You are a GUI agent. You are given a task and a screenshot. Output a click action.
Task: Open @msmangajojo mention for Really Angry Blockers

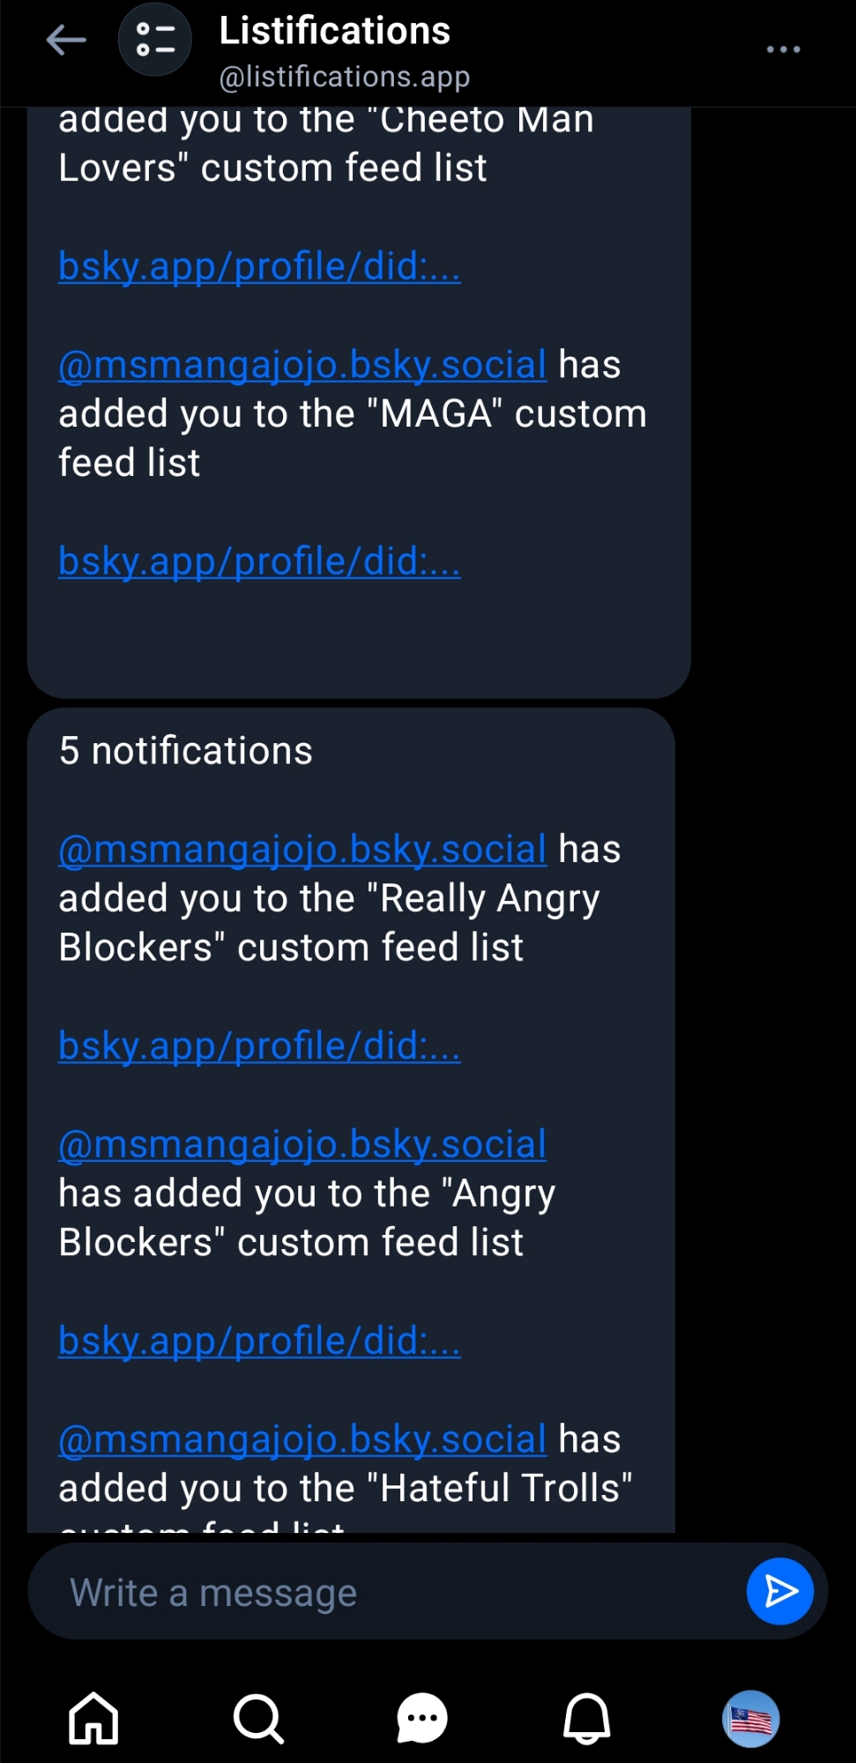302,850
